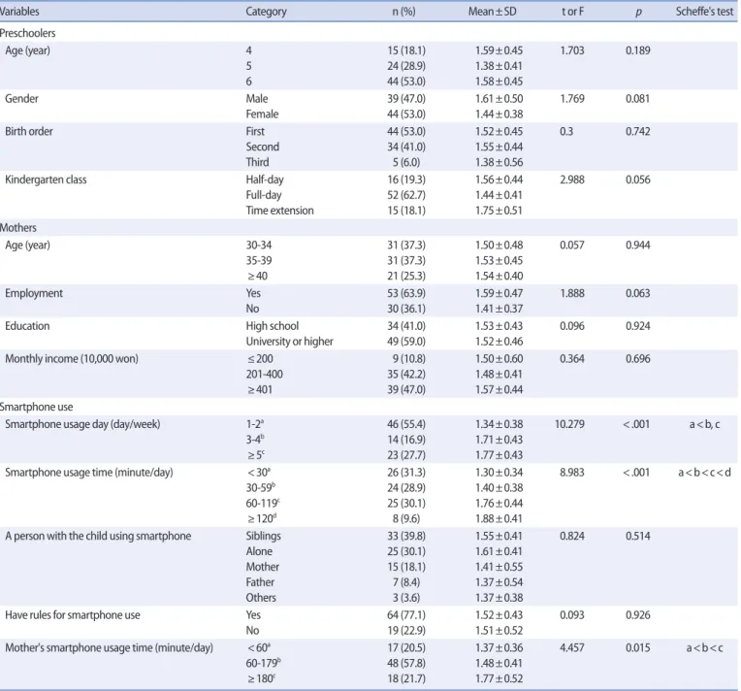Select the 'Alone' category cell
The width and height of the screenshot is (741, 691).
[x=259, y=551]
